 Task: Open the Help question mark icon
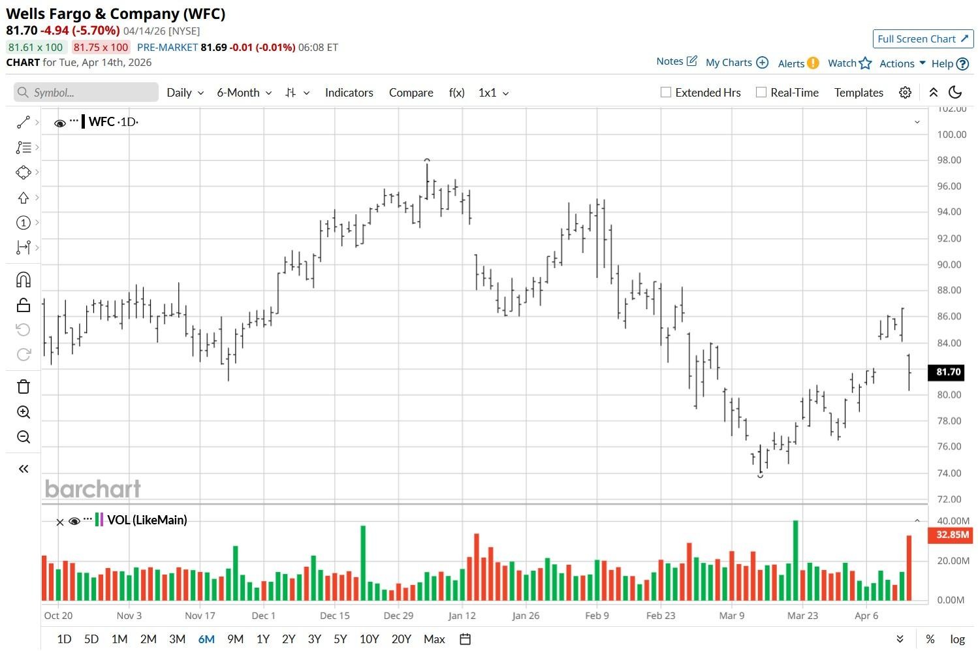(x=962, y=63)
